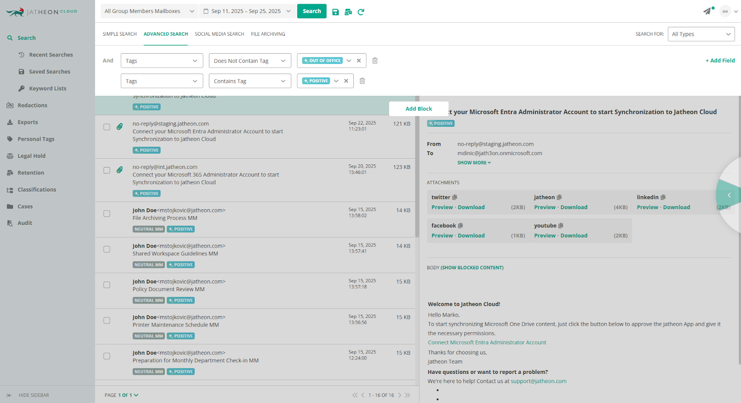Screen dimensions: 741x403
Task: Click the save search floppy disk icon
Action: 335,12
